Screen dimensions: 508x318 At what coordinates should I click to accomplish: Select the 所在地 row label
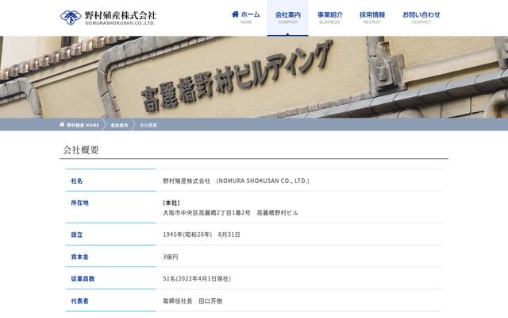coord(79,203)
